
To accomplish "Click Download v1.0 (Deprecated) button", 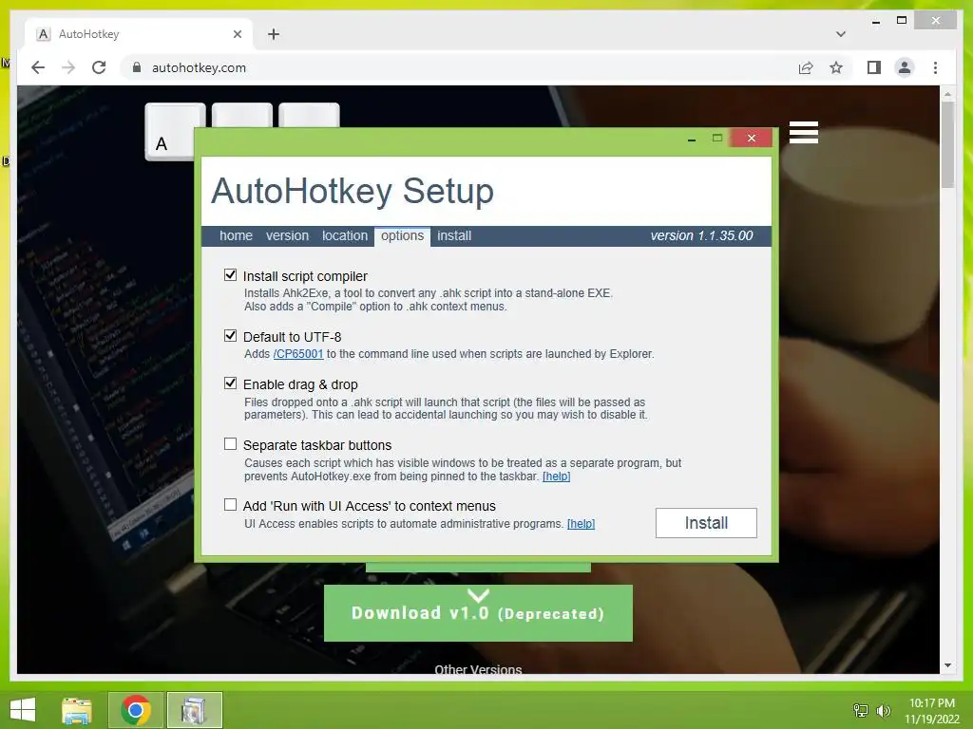I will 479,613.
